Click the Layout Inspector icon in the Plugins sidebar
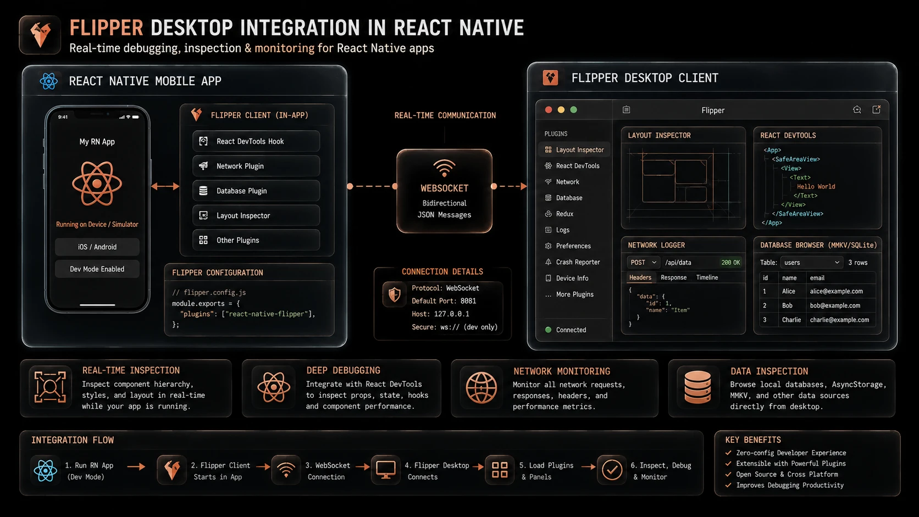This screenshot has width=919, height=517. pos(548,149)
